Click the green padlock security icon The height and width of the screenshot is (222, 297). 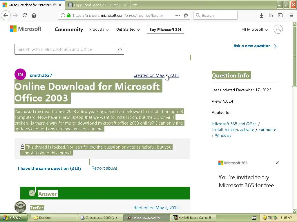click(x=68, y=15)
